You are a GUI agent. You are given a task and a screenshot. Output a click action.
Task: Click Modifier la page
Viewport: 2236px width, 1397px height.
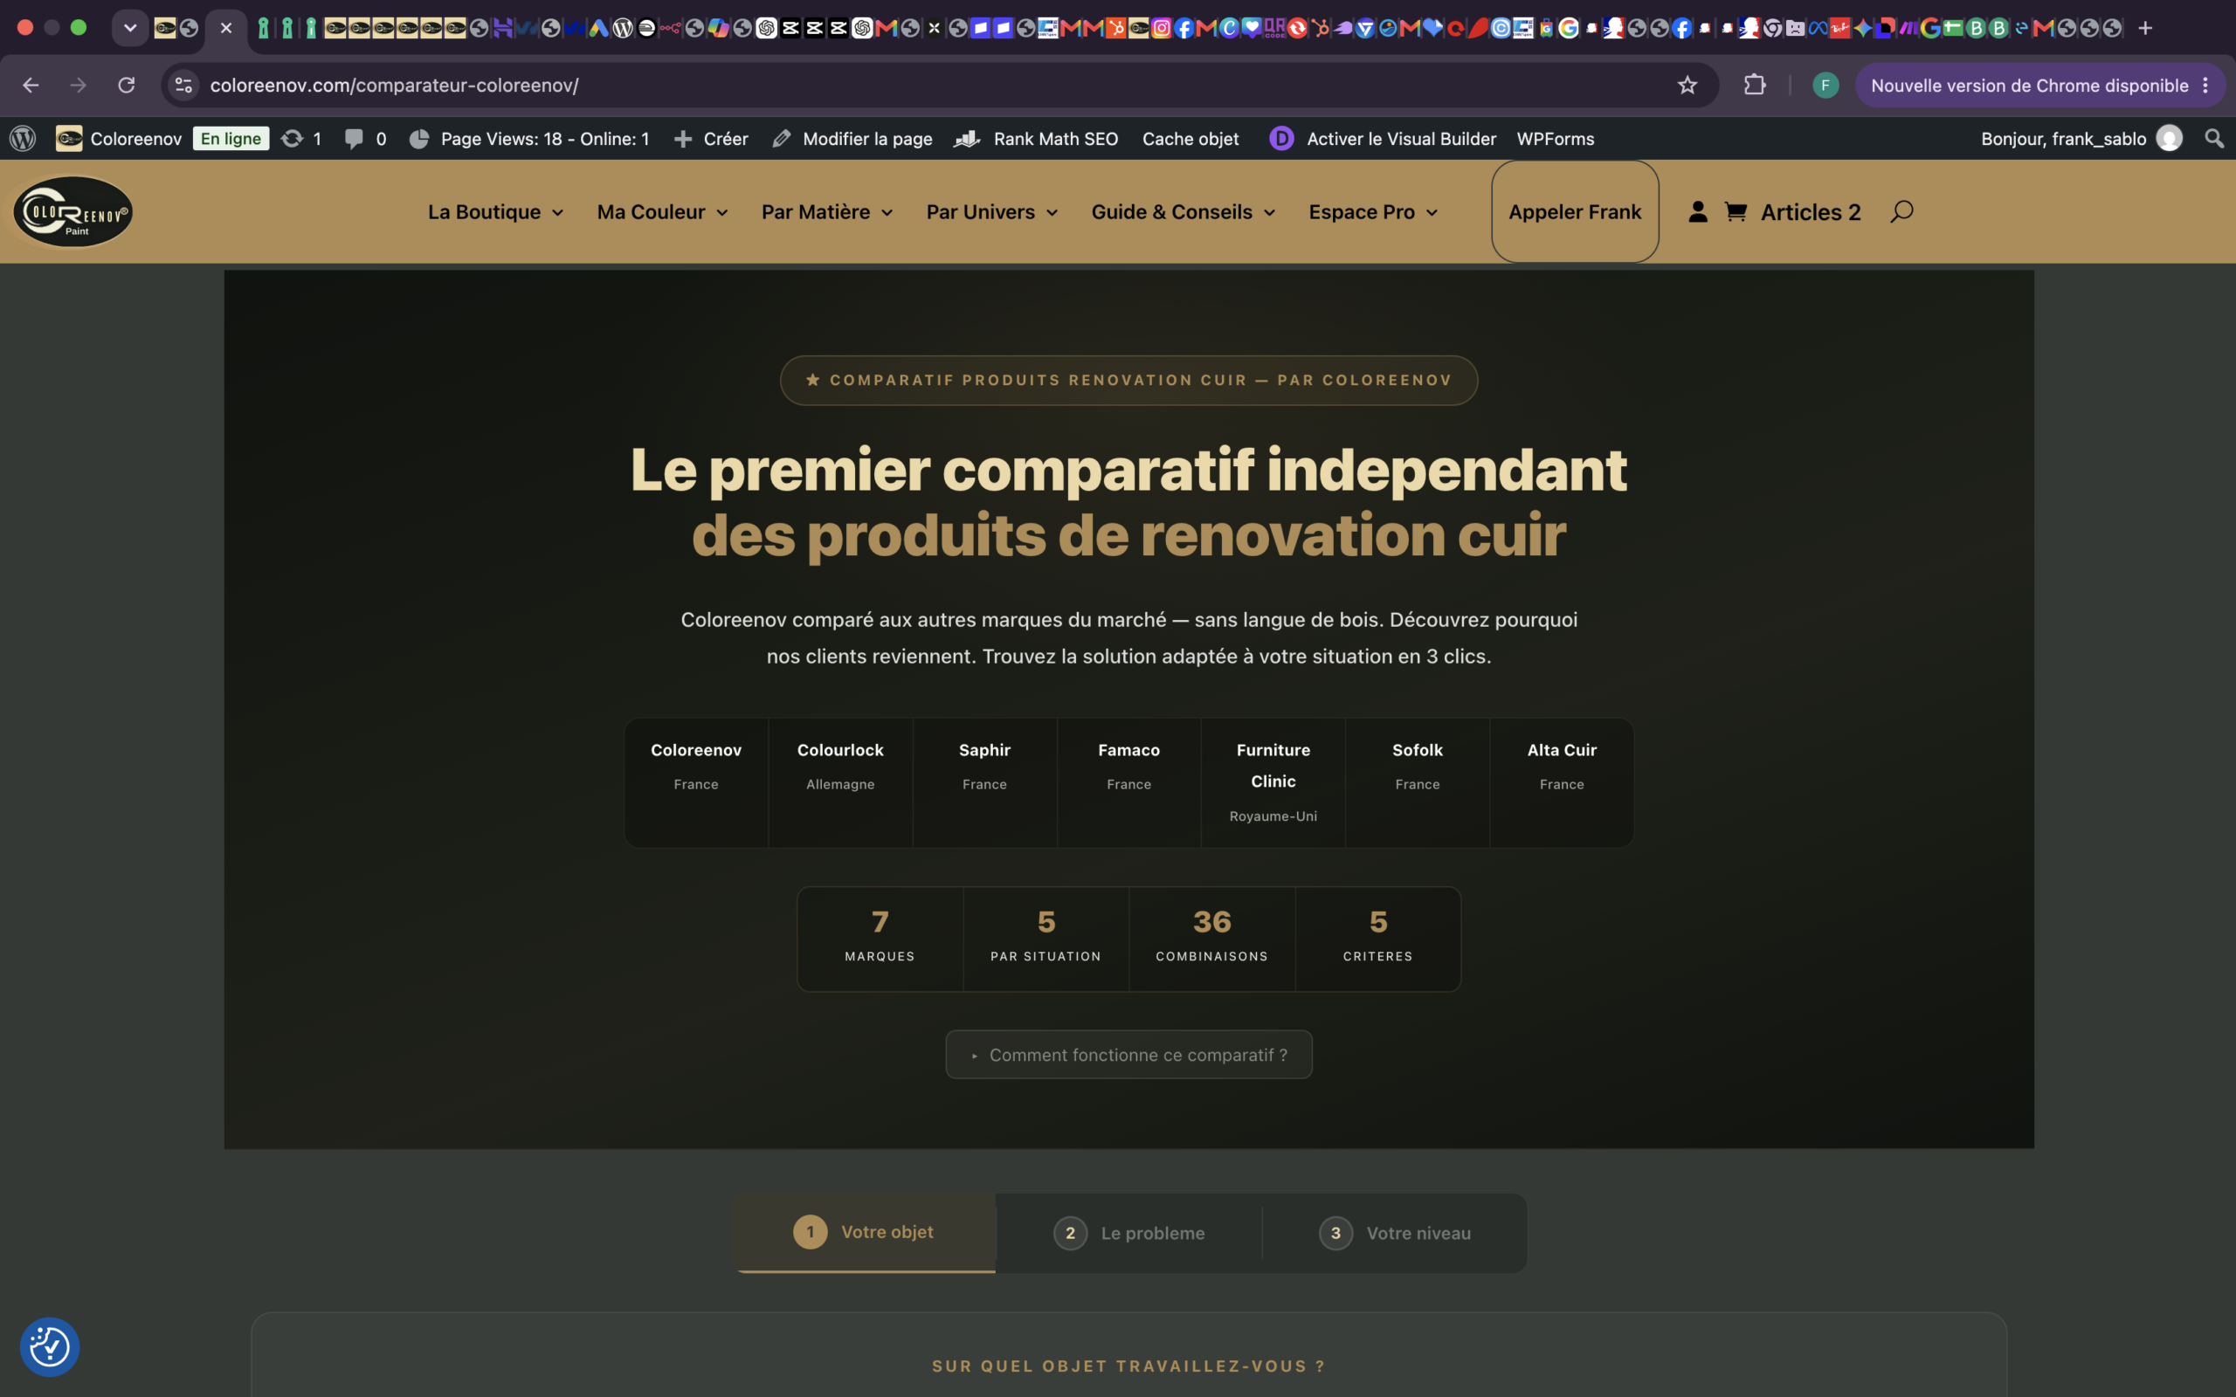pyautogui.click(x=852, y=139)
